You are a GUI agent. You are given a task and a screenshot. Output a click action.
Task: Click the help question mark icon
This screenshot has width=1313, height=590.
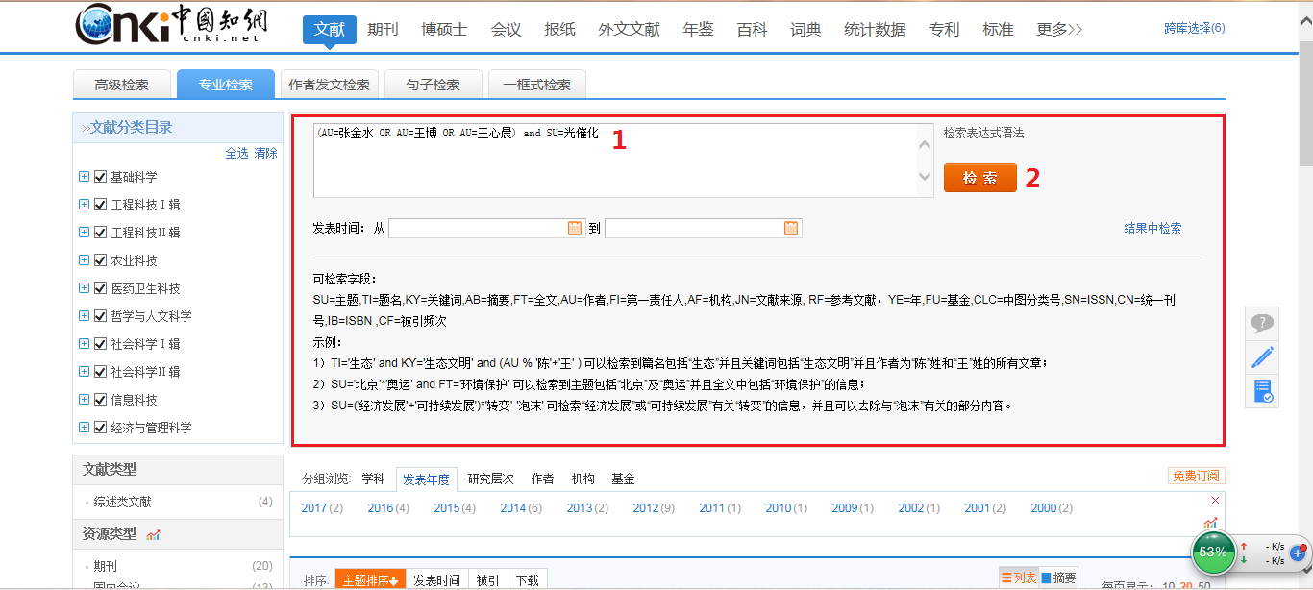coord(1262,324)
